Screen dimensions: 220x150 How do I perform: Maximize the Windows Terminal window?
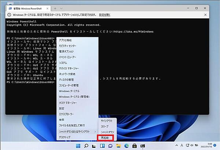point(197,8)
